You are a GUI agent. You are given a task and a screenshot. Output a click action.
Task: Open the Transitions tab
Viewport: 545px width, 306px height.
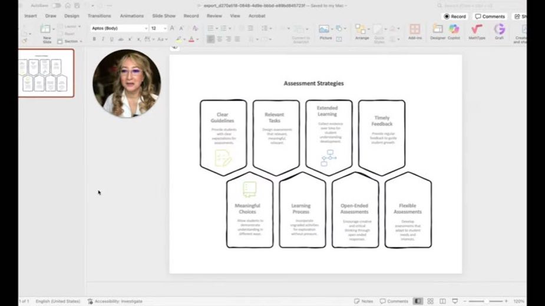coord(99,16)
